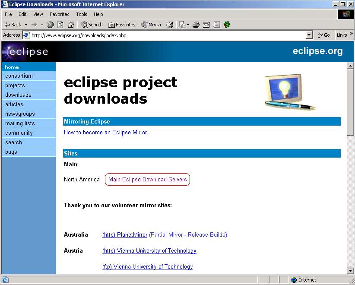Screen dimensions: 355x285
Task: Open the Media toolbar button
Action: pos(151,25)
